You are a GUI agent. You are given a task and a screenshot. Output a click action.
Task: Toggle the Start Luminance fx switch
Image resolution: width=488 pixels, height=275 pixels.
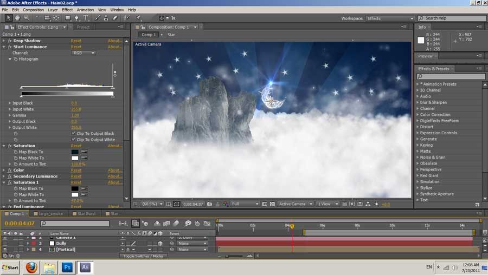[x=10, y=47]
